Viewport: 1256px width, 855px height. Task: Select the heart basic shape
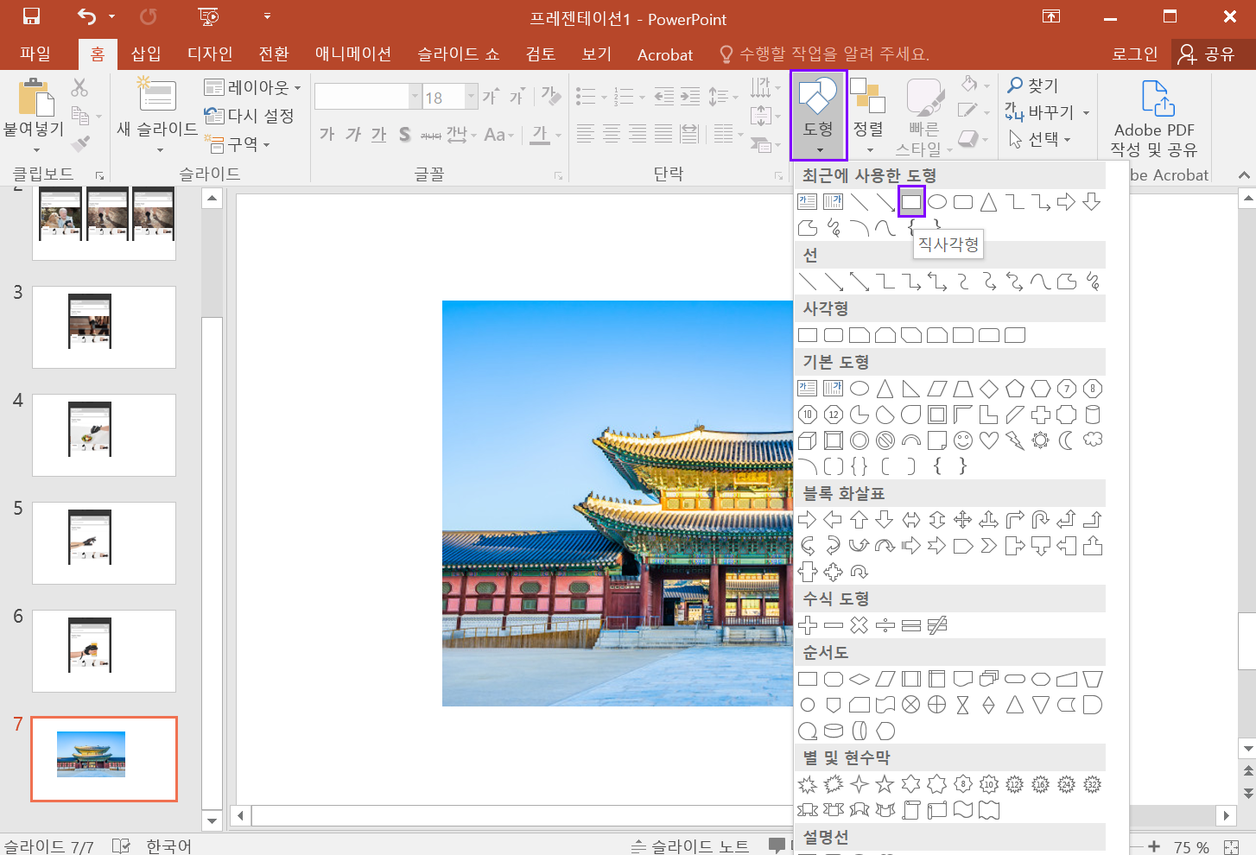(x=989, y=440)
